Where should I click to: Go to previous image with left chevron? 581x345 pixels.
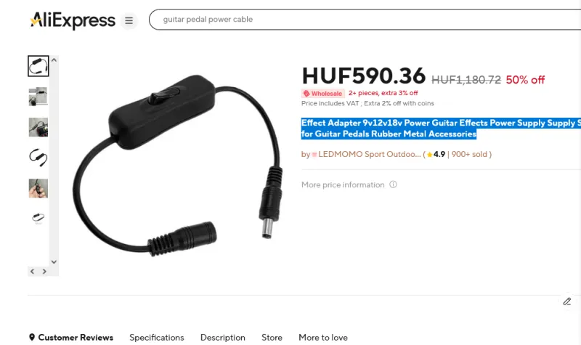pos(32,271)
